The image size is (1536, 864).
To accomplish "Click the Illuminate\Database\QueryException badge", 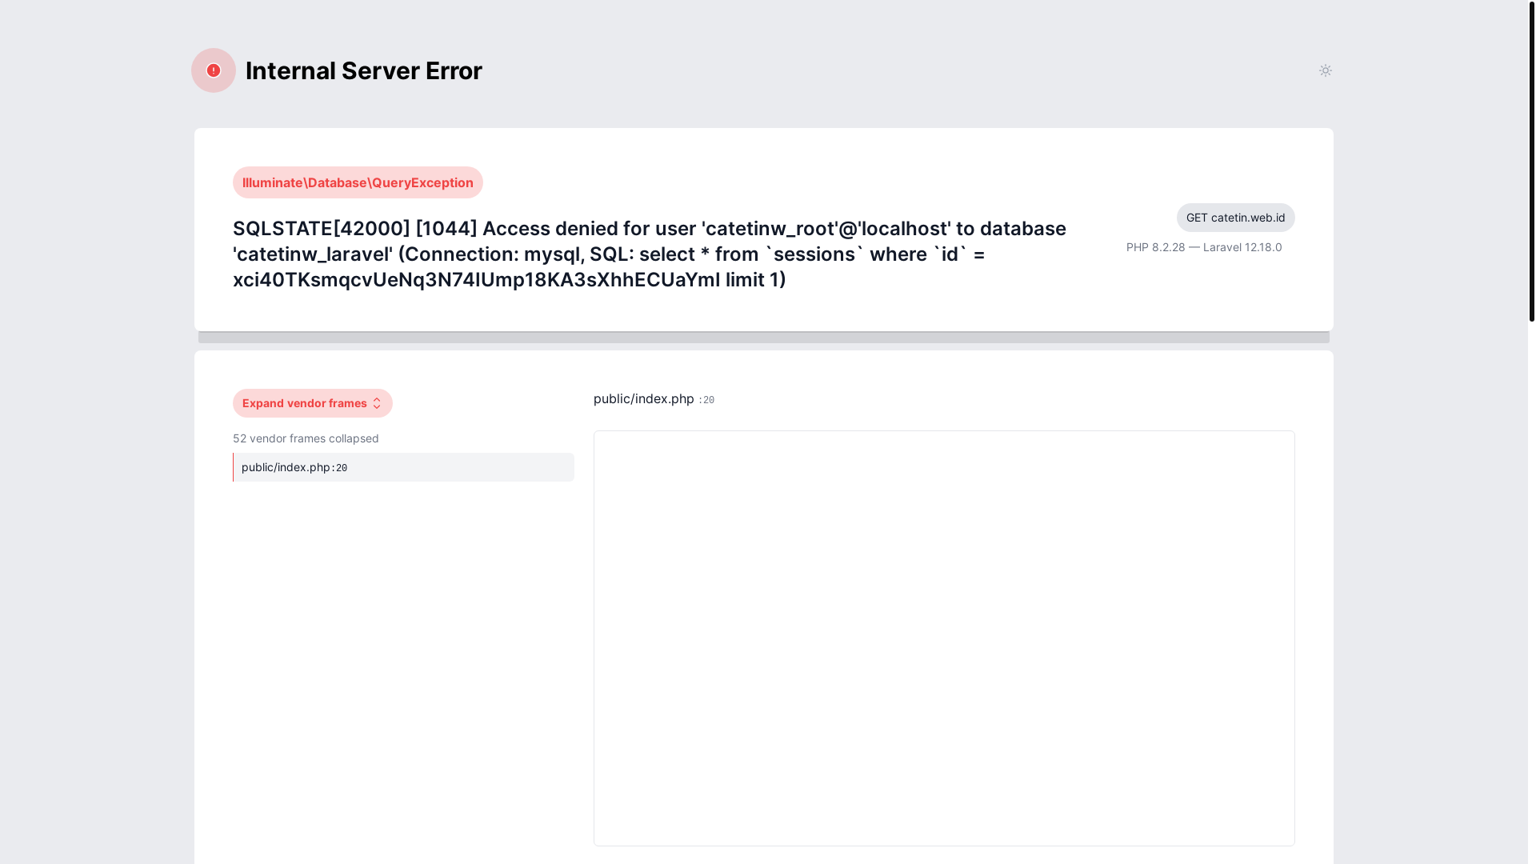I will (358, 182).
